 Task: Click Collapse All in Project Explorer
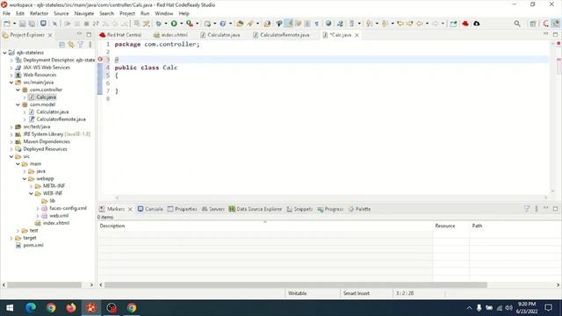[x=62, y=45]
